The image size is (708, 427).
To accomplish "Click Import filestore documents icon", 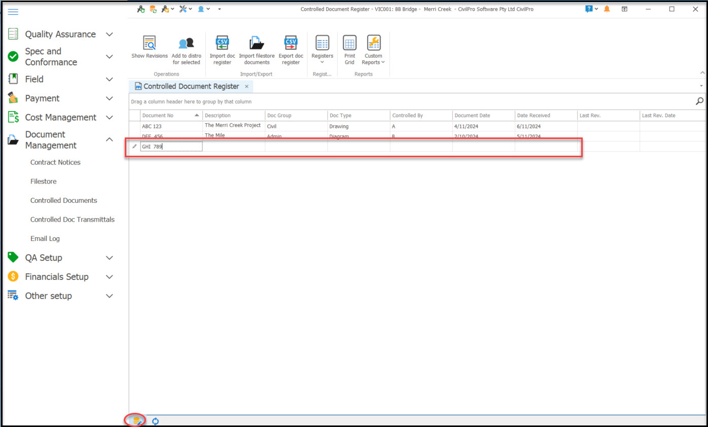I will coord(257,44).
